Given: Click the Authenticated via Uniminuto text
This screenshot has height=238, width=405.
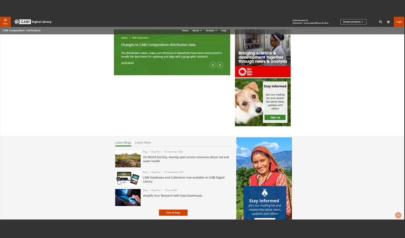Looking at the screenshot, I should pos(310,22).
